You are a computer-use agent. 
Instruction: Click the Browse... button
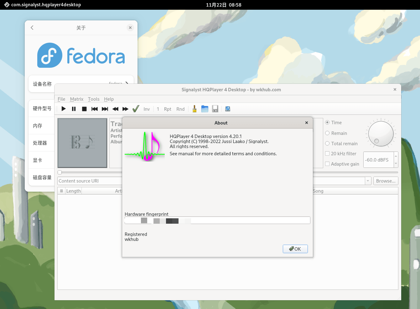coord(386,181)
